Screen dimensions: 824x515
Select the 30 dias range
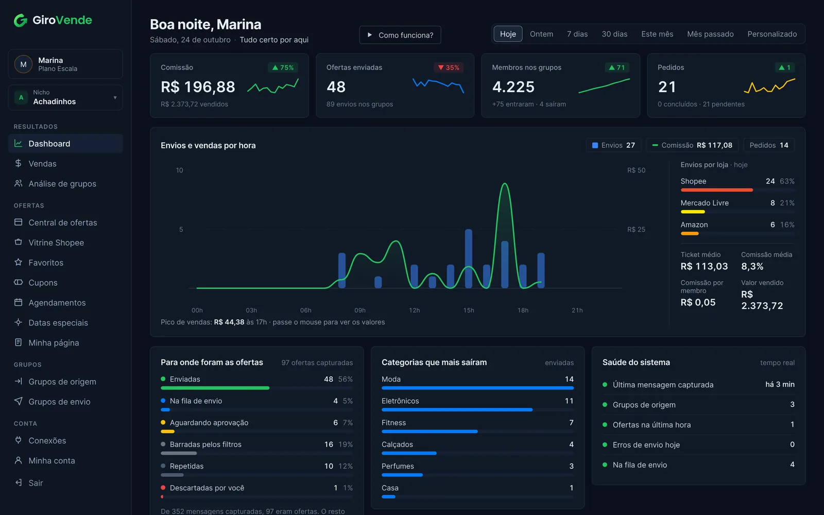(x=614, y=34)
